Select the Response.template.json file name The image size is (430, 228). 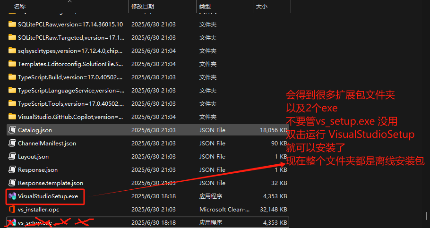click(51, 183)
